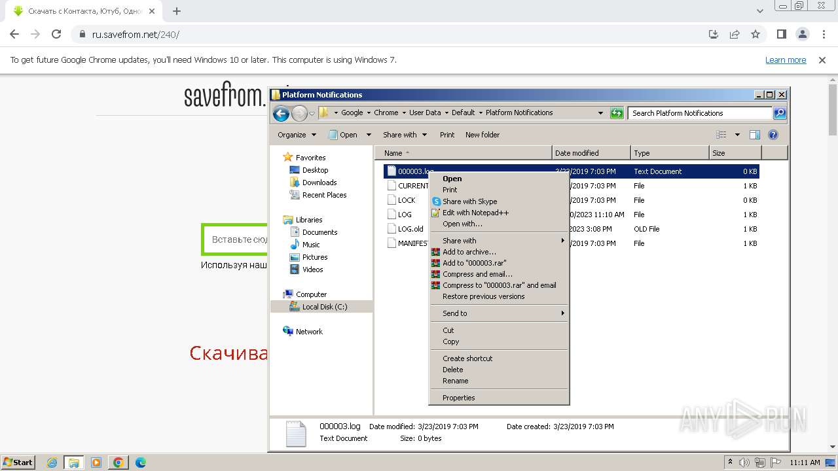Click the Chrome address bar URL
838x471 pixels.
point(136,34)
